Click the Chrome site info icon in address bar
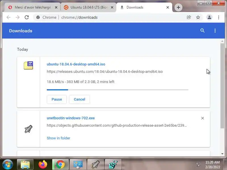This screenshot has height=170, width=227. coord(38,17)
